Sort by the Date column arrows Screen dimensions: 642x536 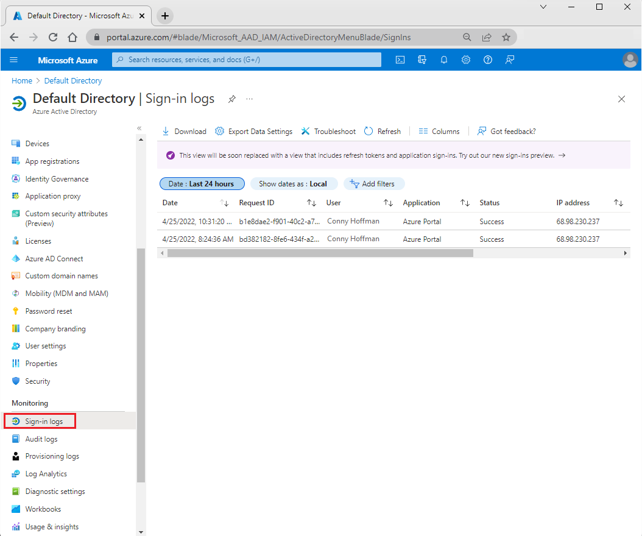tap(224, 203)
